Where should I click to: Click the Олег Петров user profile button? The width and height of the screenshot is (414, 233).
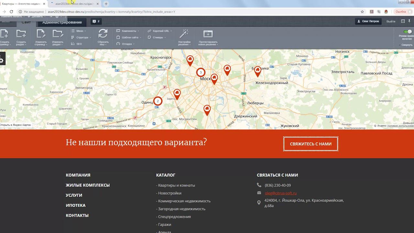(368, 21)
